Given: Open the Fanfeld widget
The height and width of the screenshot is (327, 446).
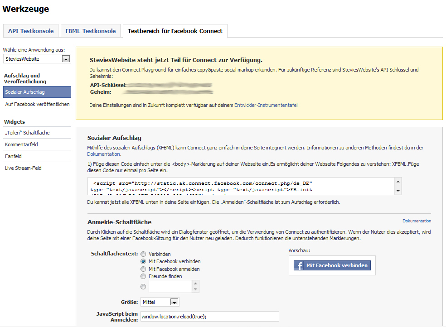Looking at the screenshot, I should coord(37,156).
